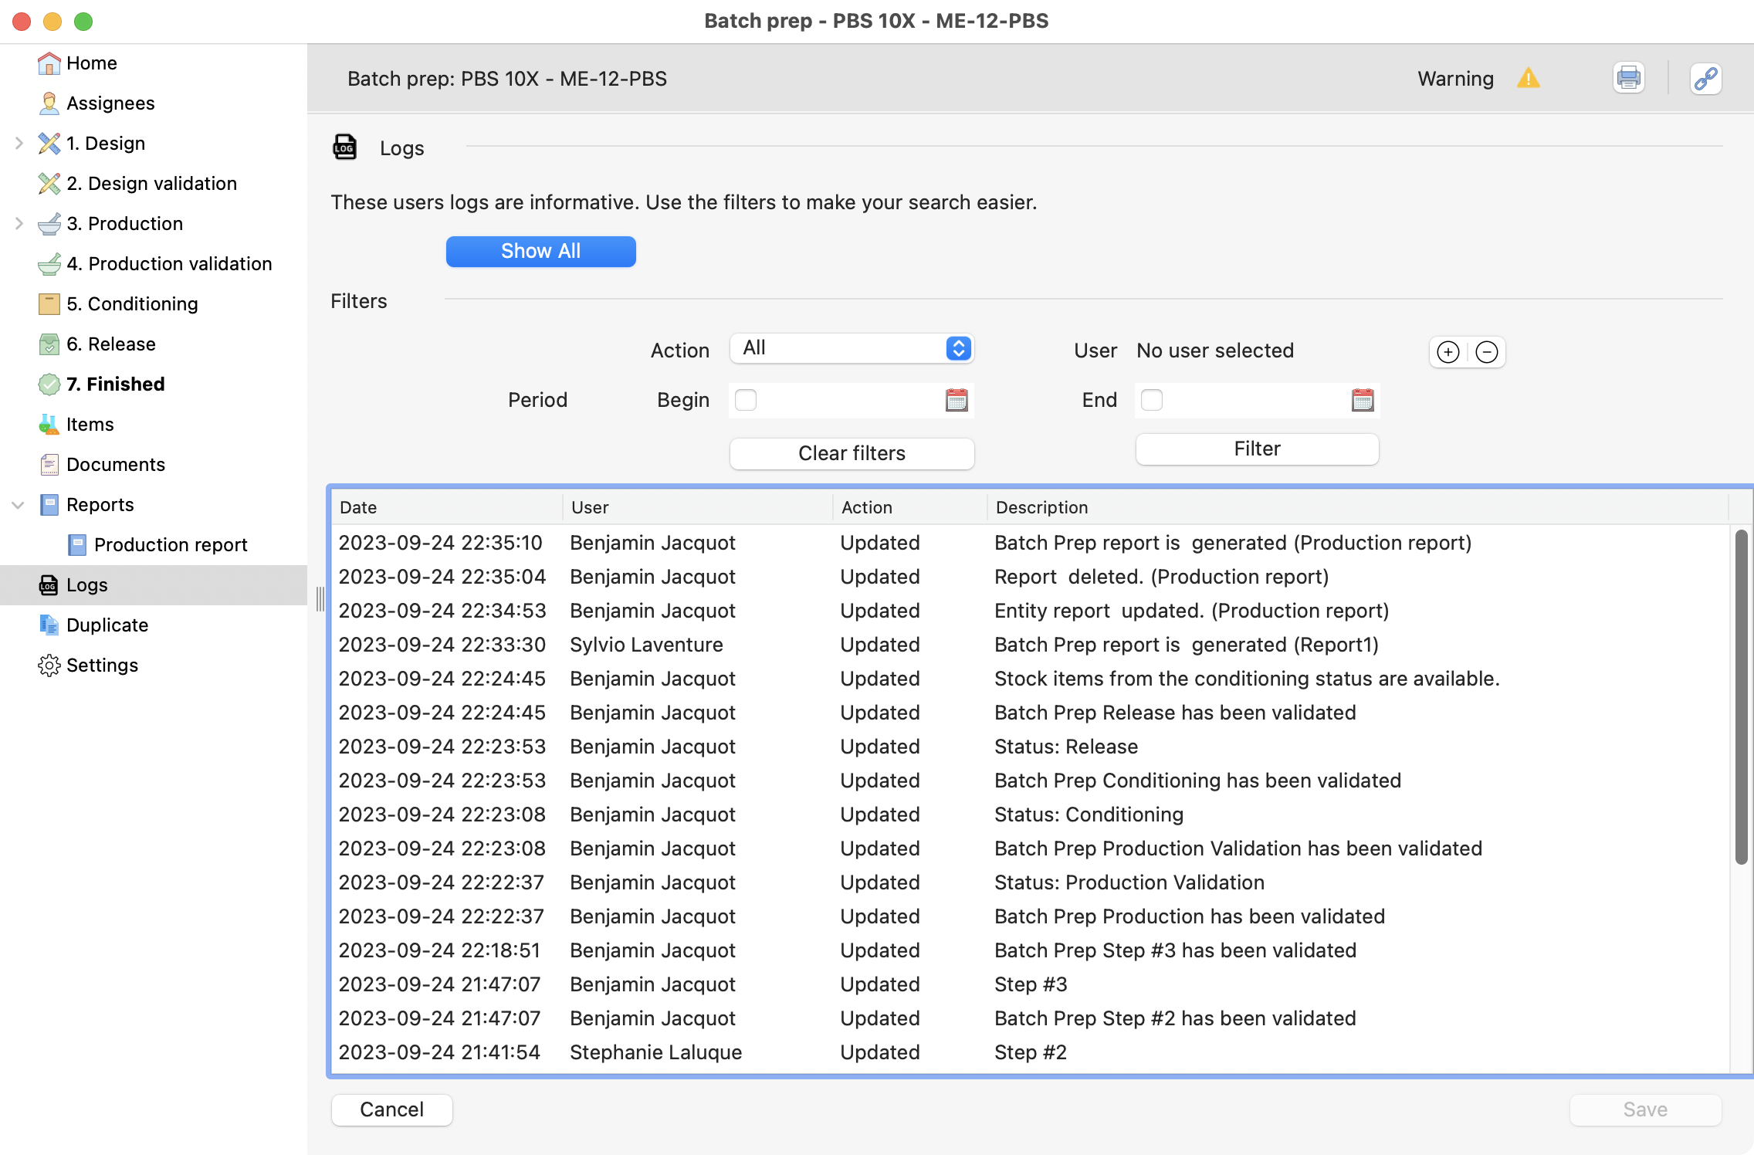Image resolution: width=1754 pixels, height=1155 pixels.
Task: Click the Logs file icon in sidebar
Action: pyautogui.click(x=49, y=585)
